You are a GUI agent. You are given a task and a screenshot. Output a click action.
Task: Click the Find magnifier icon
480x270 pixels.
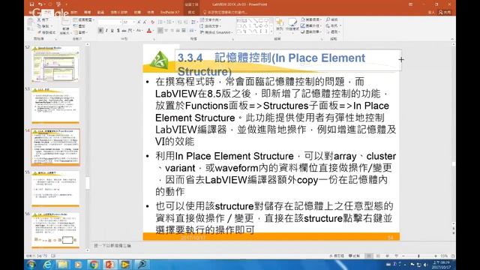tap(328, 19)
